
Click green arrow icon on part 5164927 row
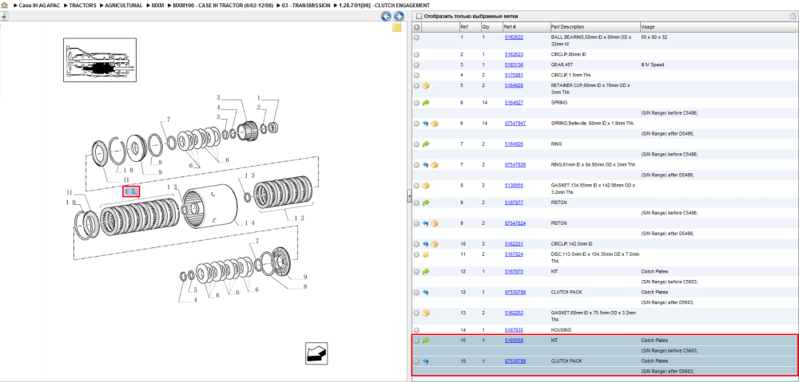(426, 103)
